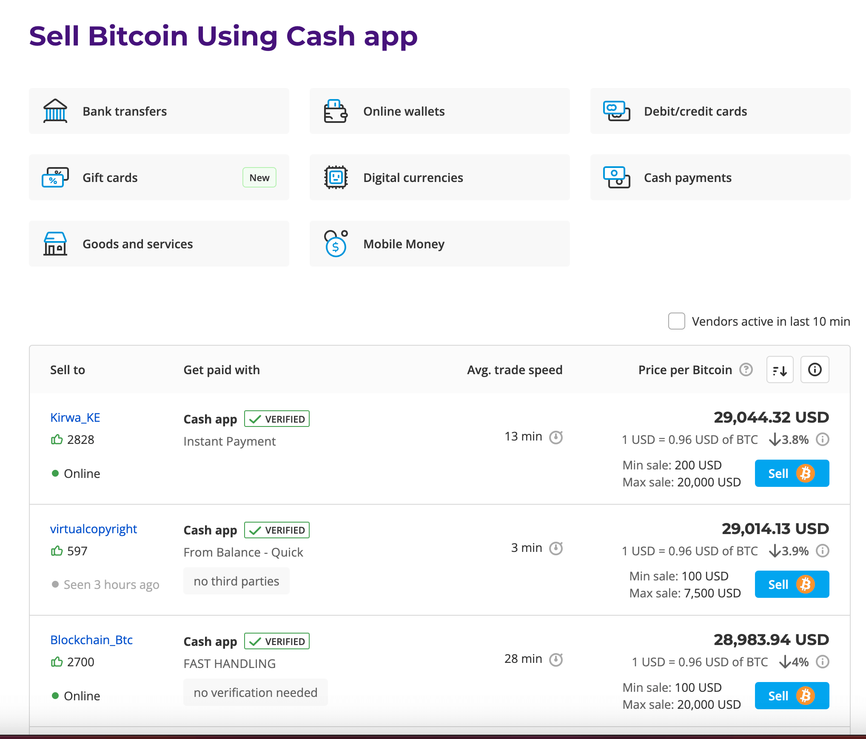Click the clock icon next to 28 min
Screen dimensions: 866x739
coord(556,659)
